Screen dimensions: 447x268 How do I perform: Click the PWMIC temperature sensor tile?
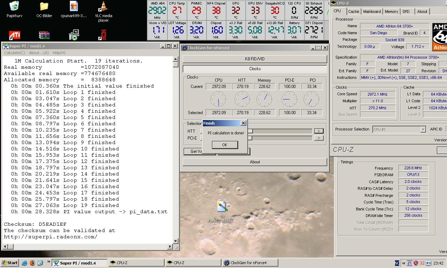pyautogui.click(x=197, y=10)
